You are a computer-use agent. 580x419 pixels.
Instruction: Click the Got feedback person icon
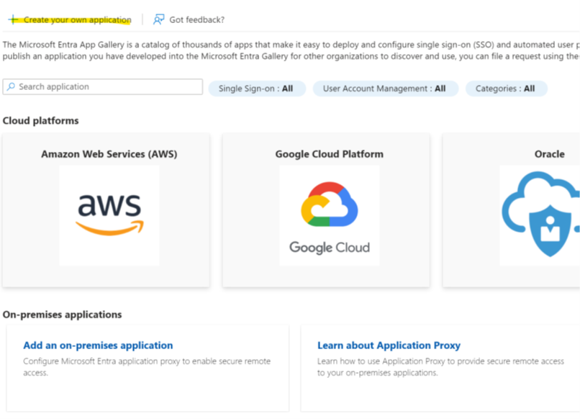159,19
